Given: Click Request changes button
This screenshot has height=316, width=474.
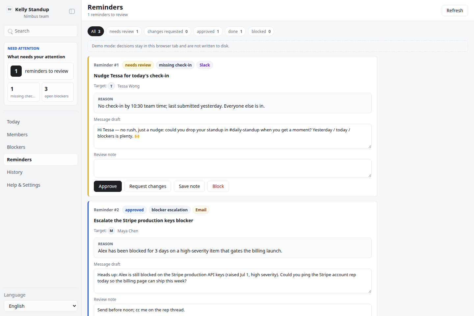Looking at the screenshot, I should (148, 186).
